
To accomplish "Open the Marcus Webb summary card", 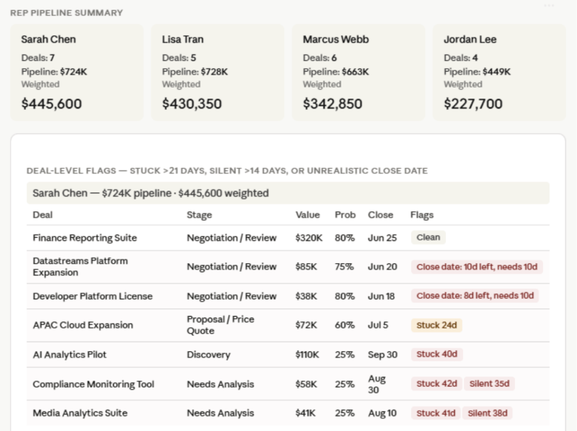I will pos(358,73).
